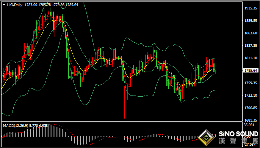
Task: Click the 1706.85 price axis label
Action: (251, 108)
